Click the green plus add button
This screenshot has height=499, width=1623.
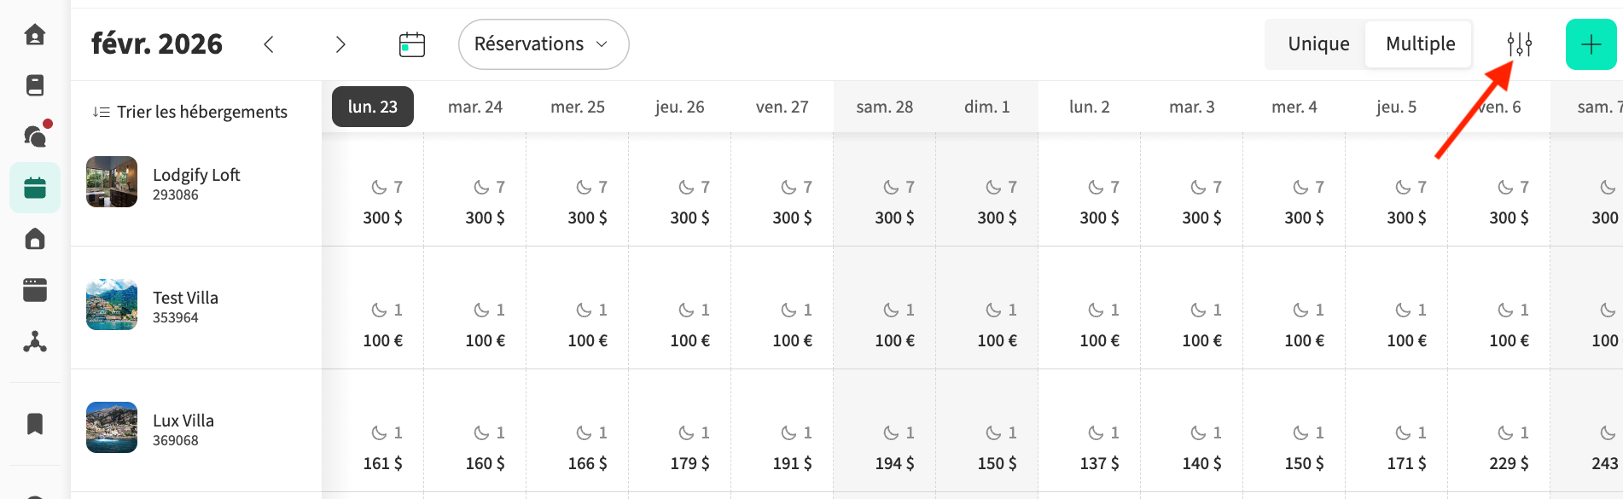1591,44
